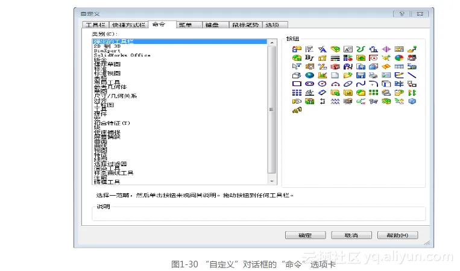Select the 爆炸草图 category
The width and height of the screenshot is (460, 271).
pyautogui.click(x=107, y=64)
